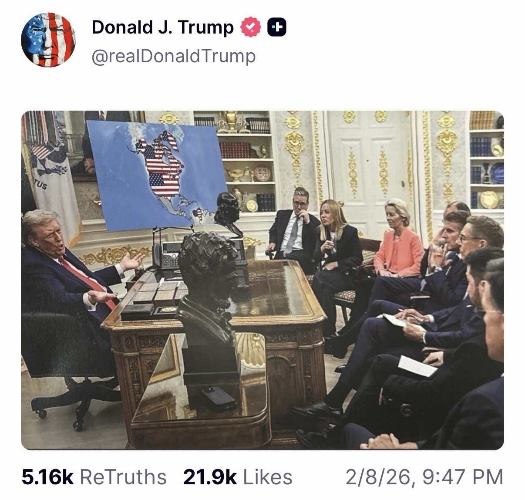Viewport: 525px width, 500px height.
Task: Click the Likes label text
Action: coord(268,477)
